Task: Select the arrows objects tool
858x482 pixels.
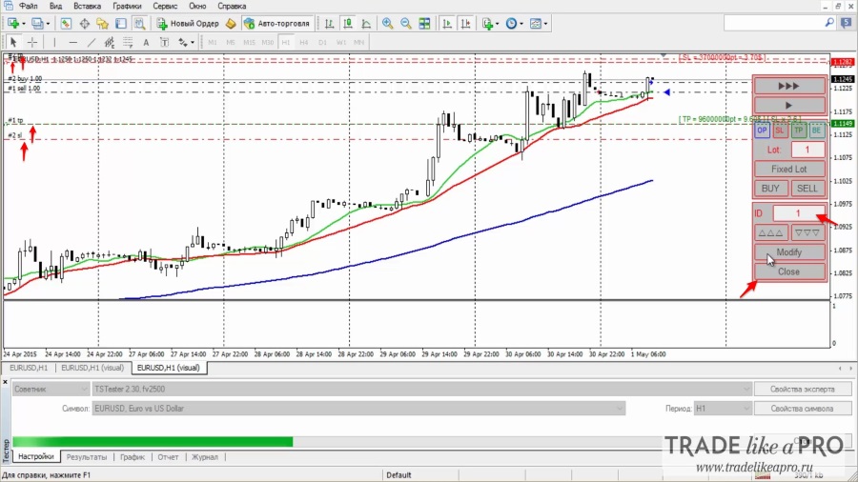Action: [183, 42]
